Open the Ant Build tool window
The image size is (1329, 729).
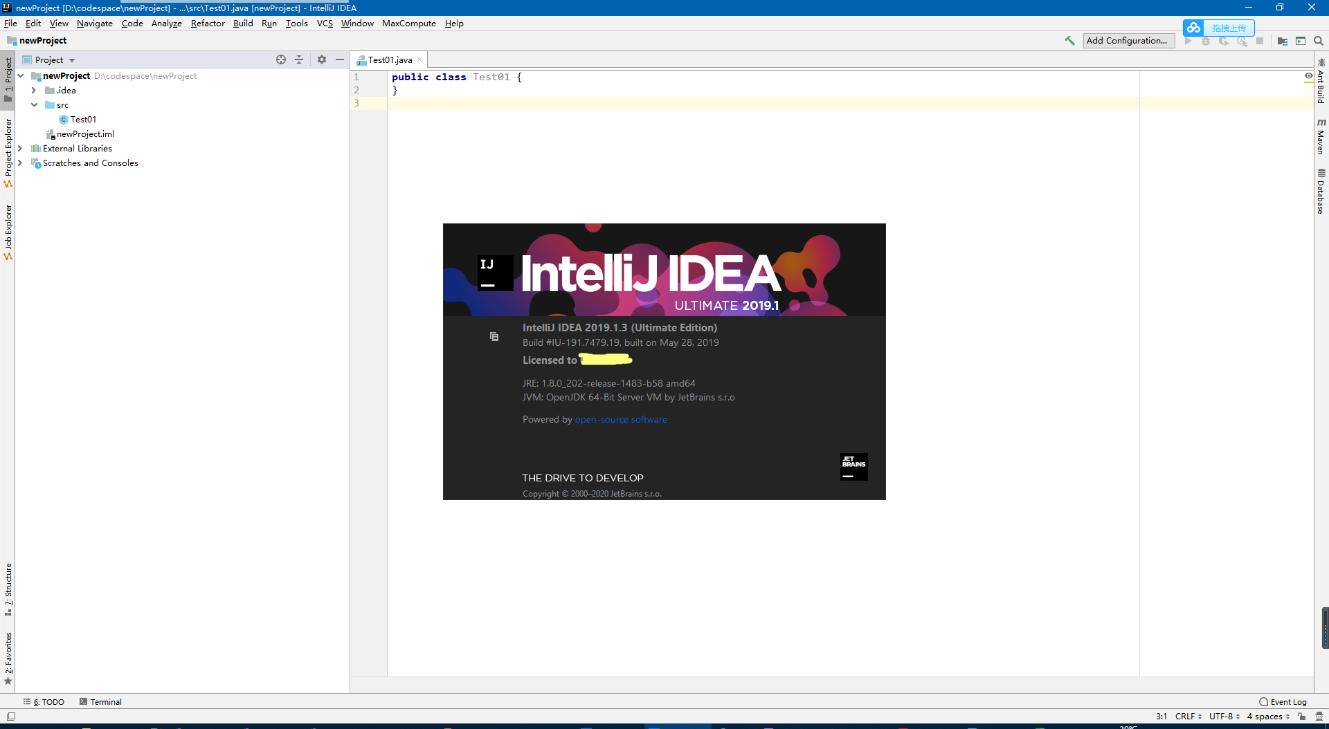point(1320,83)
